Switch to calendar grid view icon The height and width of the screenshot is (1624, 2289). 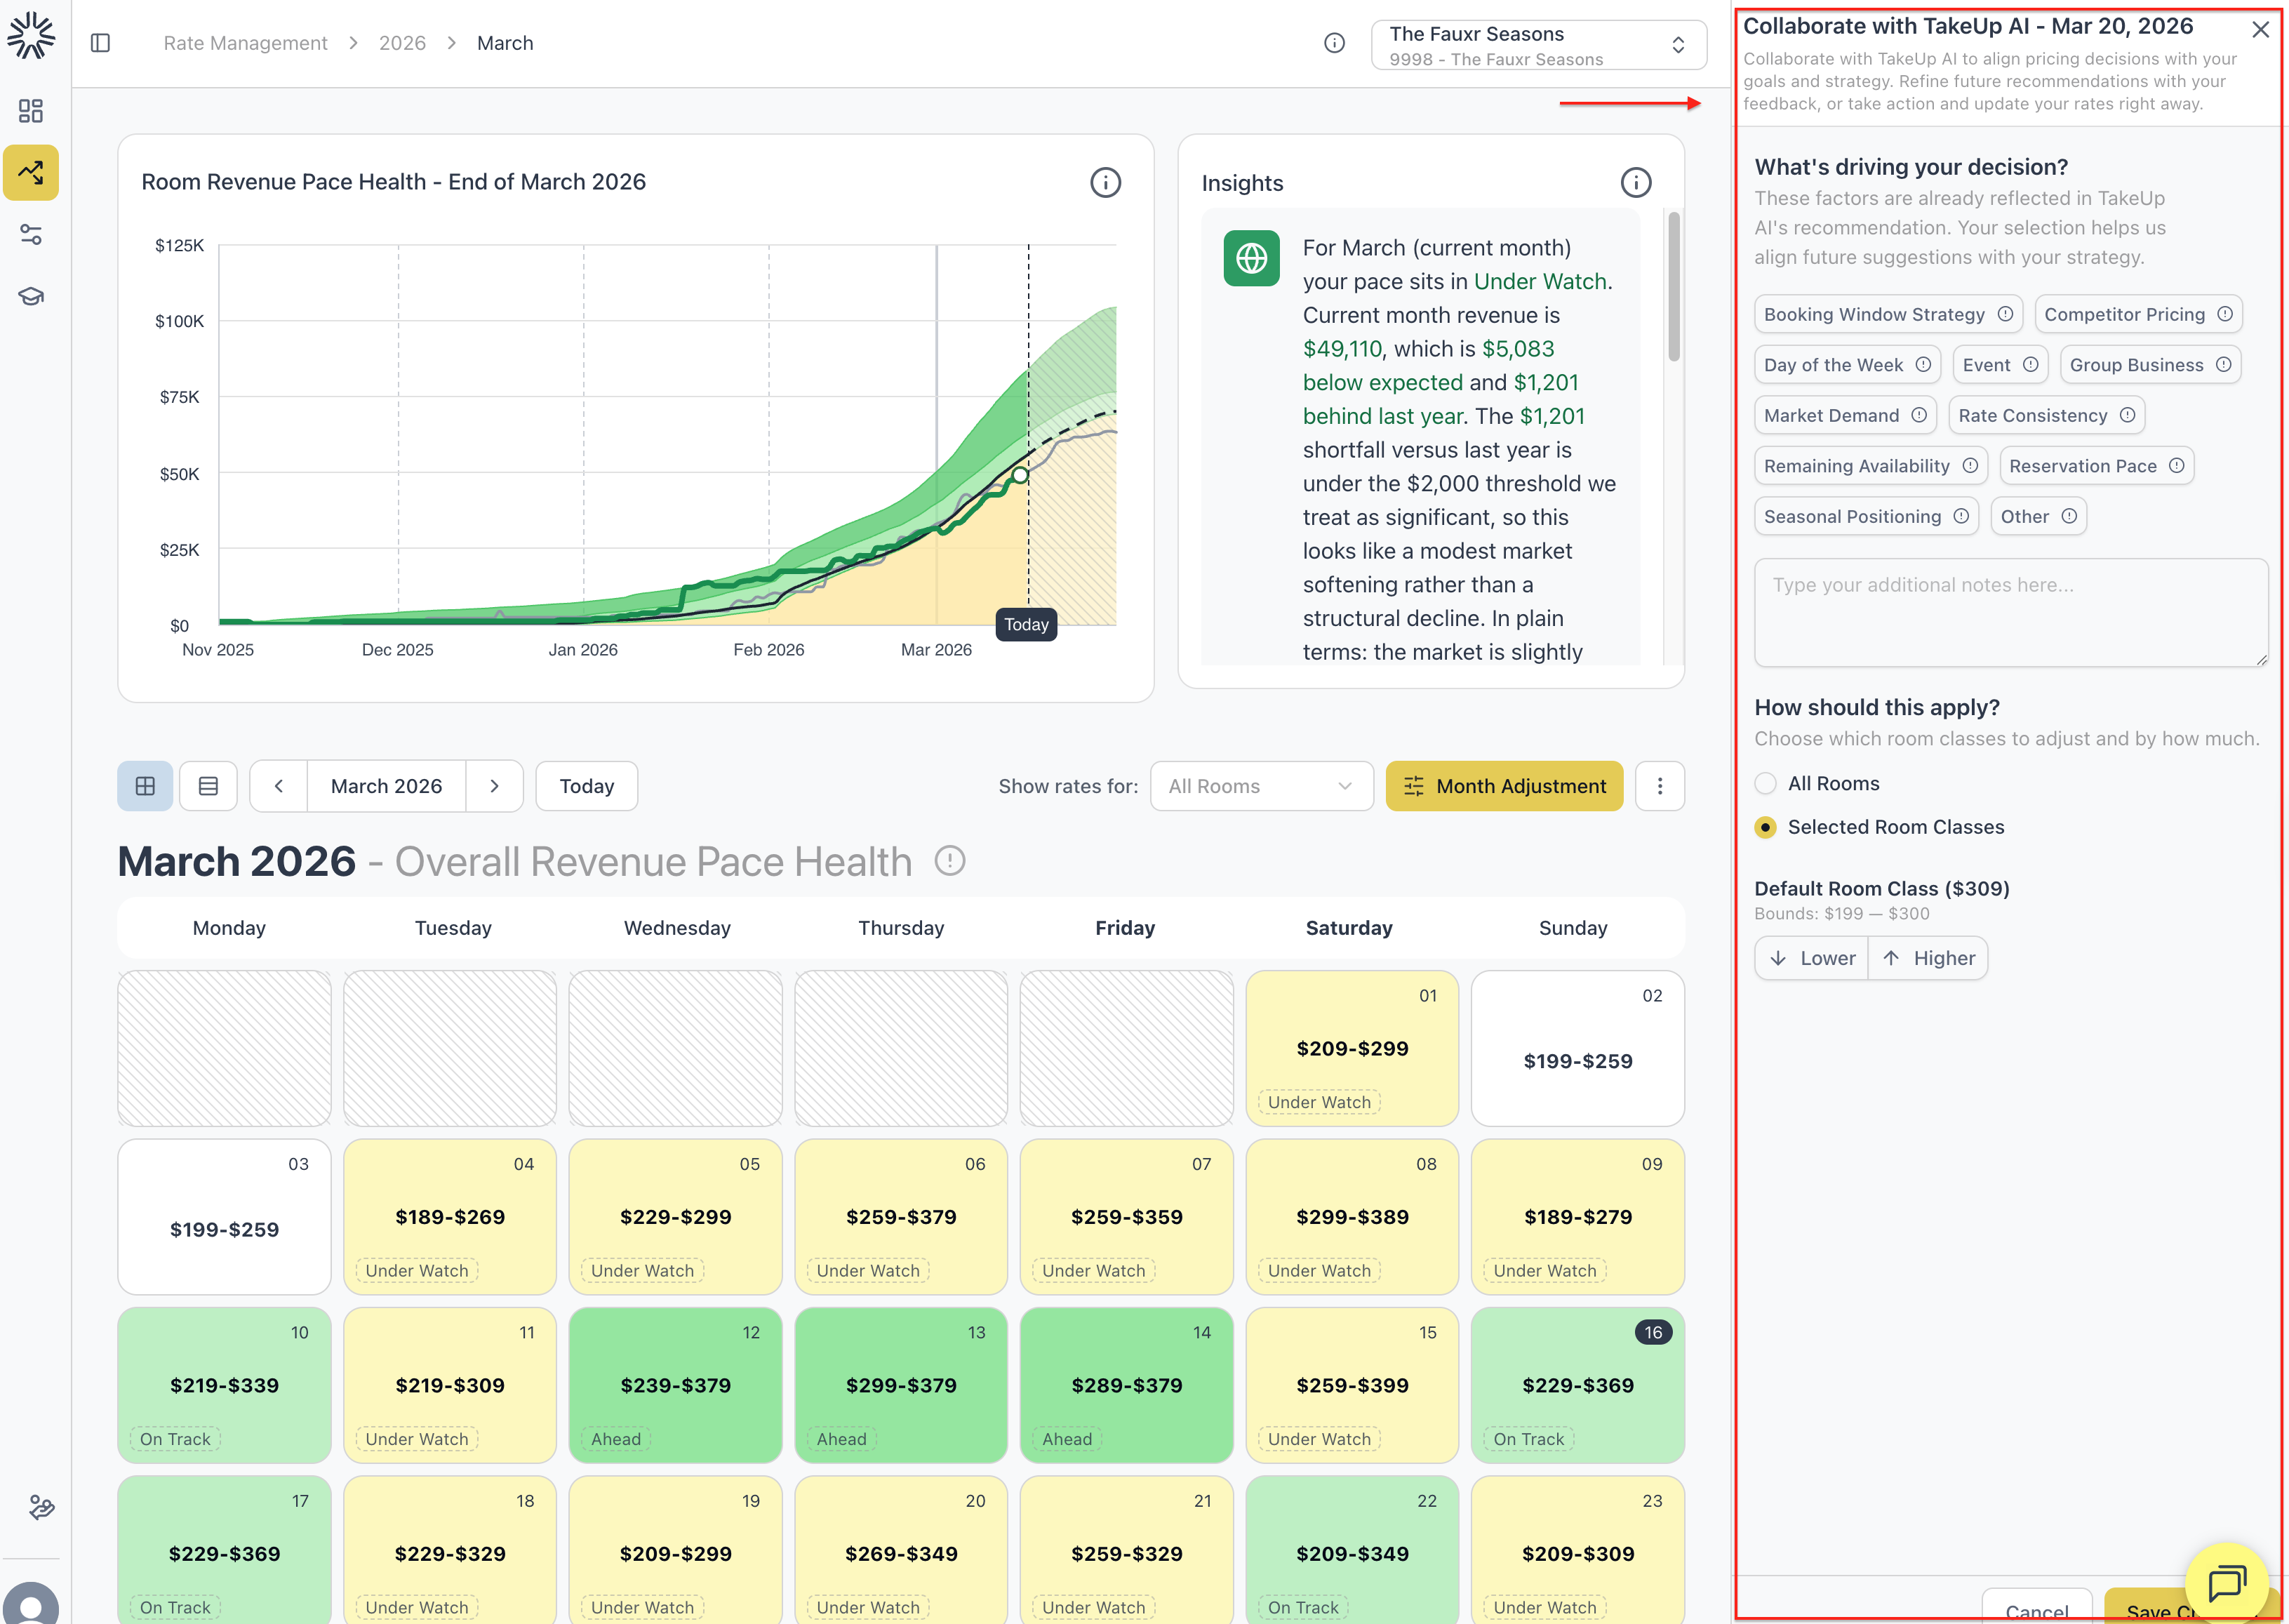(x=145, y=786)
